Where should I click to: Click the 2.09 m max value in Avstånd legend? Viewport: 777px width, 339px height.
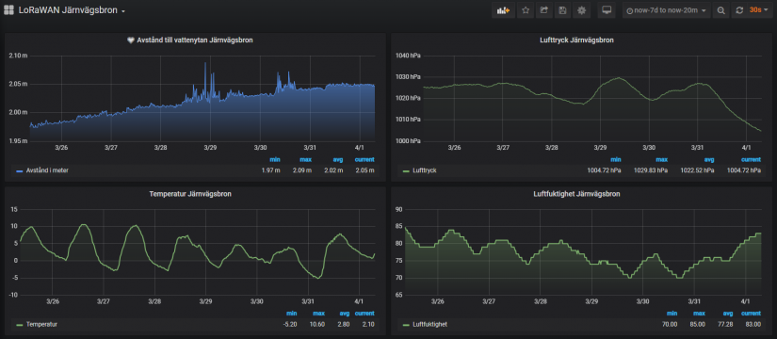pos(303,171)
